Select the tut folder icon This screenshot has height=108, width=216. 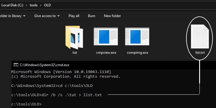pyautogui.click(x=74, y=38)
